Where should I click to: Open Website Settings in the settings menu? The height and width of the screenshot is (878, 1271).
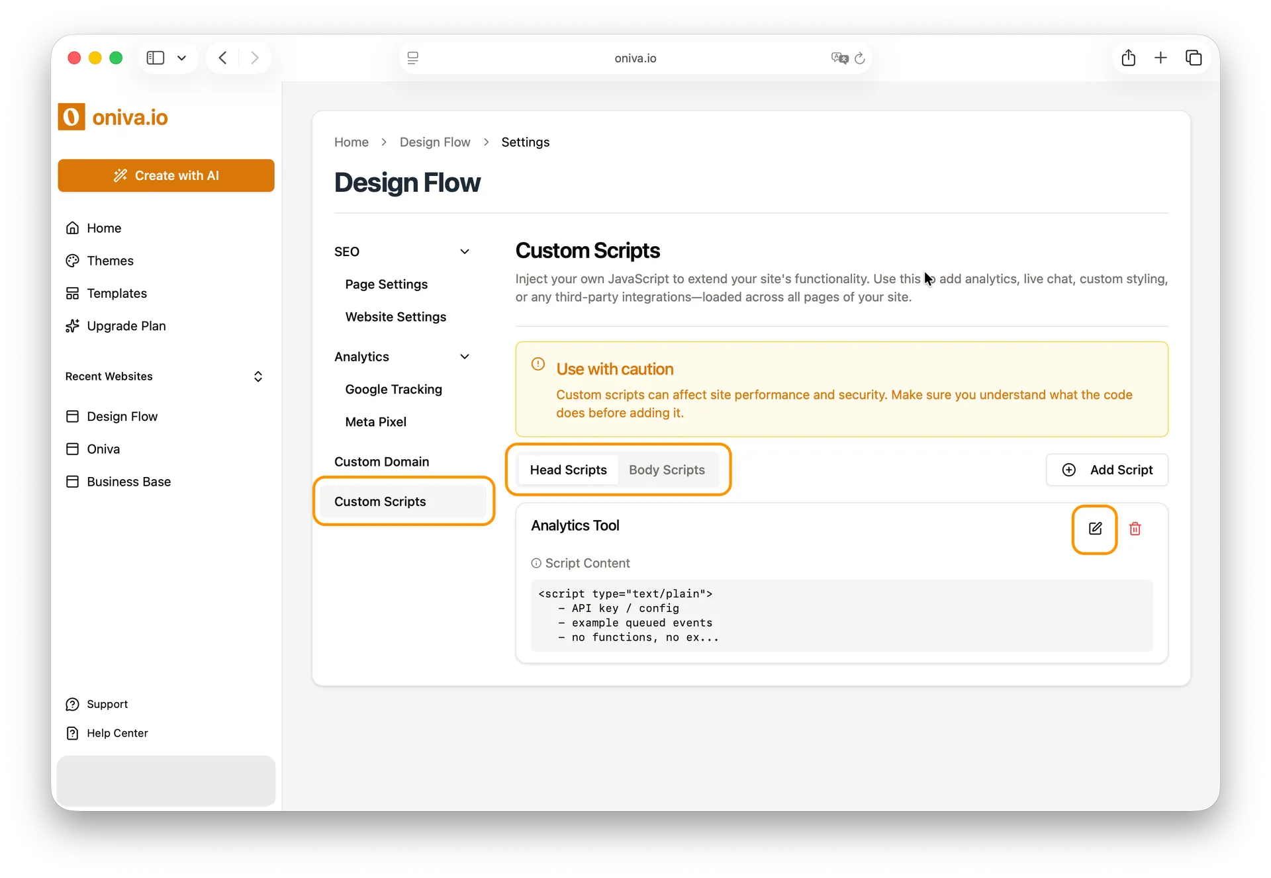tap(395, 317)
